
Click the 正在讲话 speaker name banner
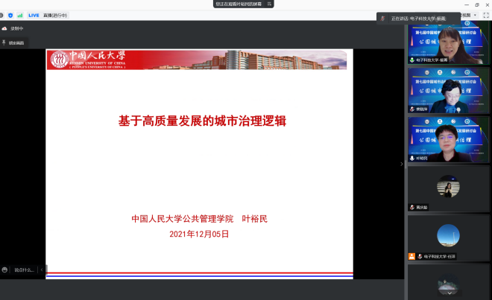418,19
